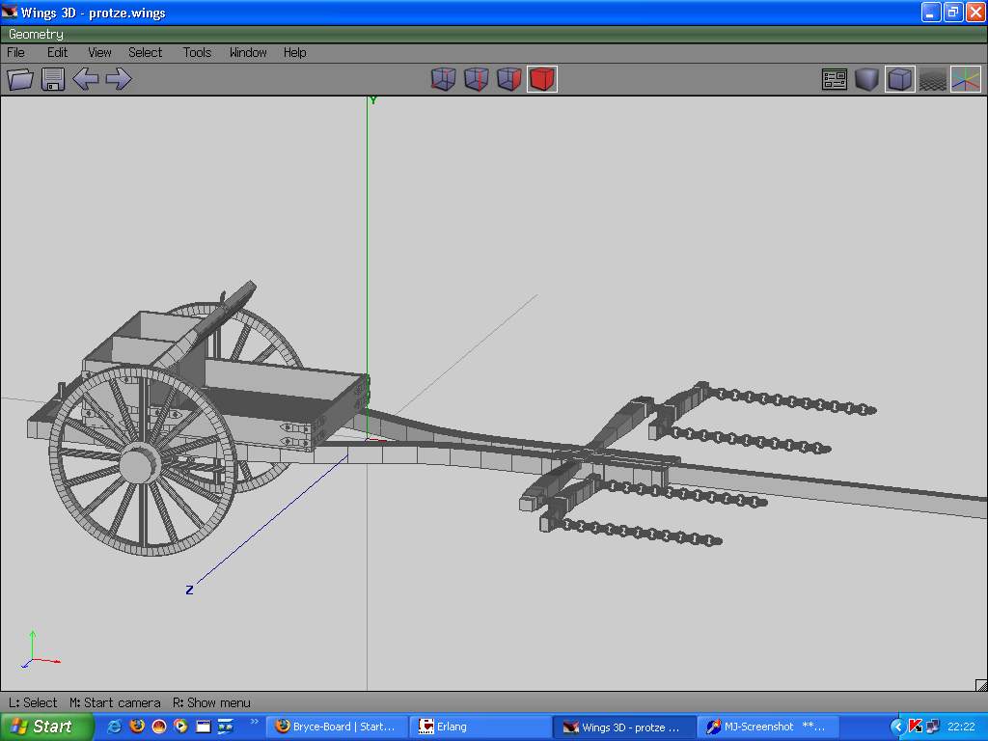Select the red body selection mode cube
Screen dimensions: 988x741
(x=542, y=79)
